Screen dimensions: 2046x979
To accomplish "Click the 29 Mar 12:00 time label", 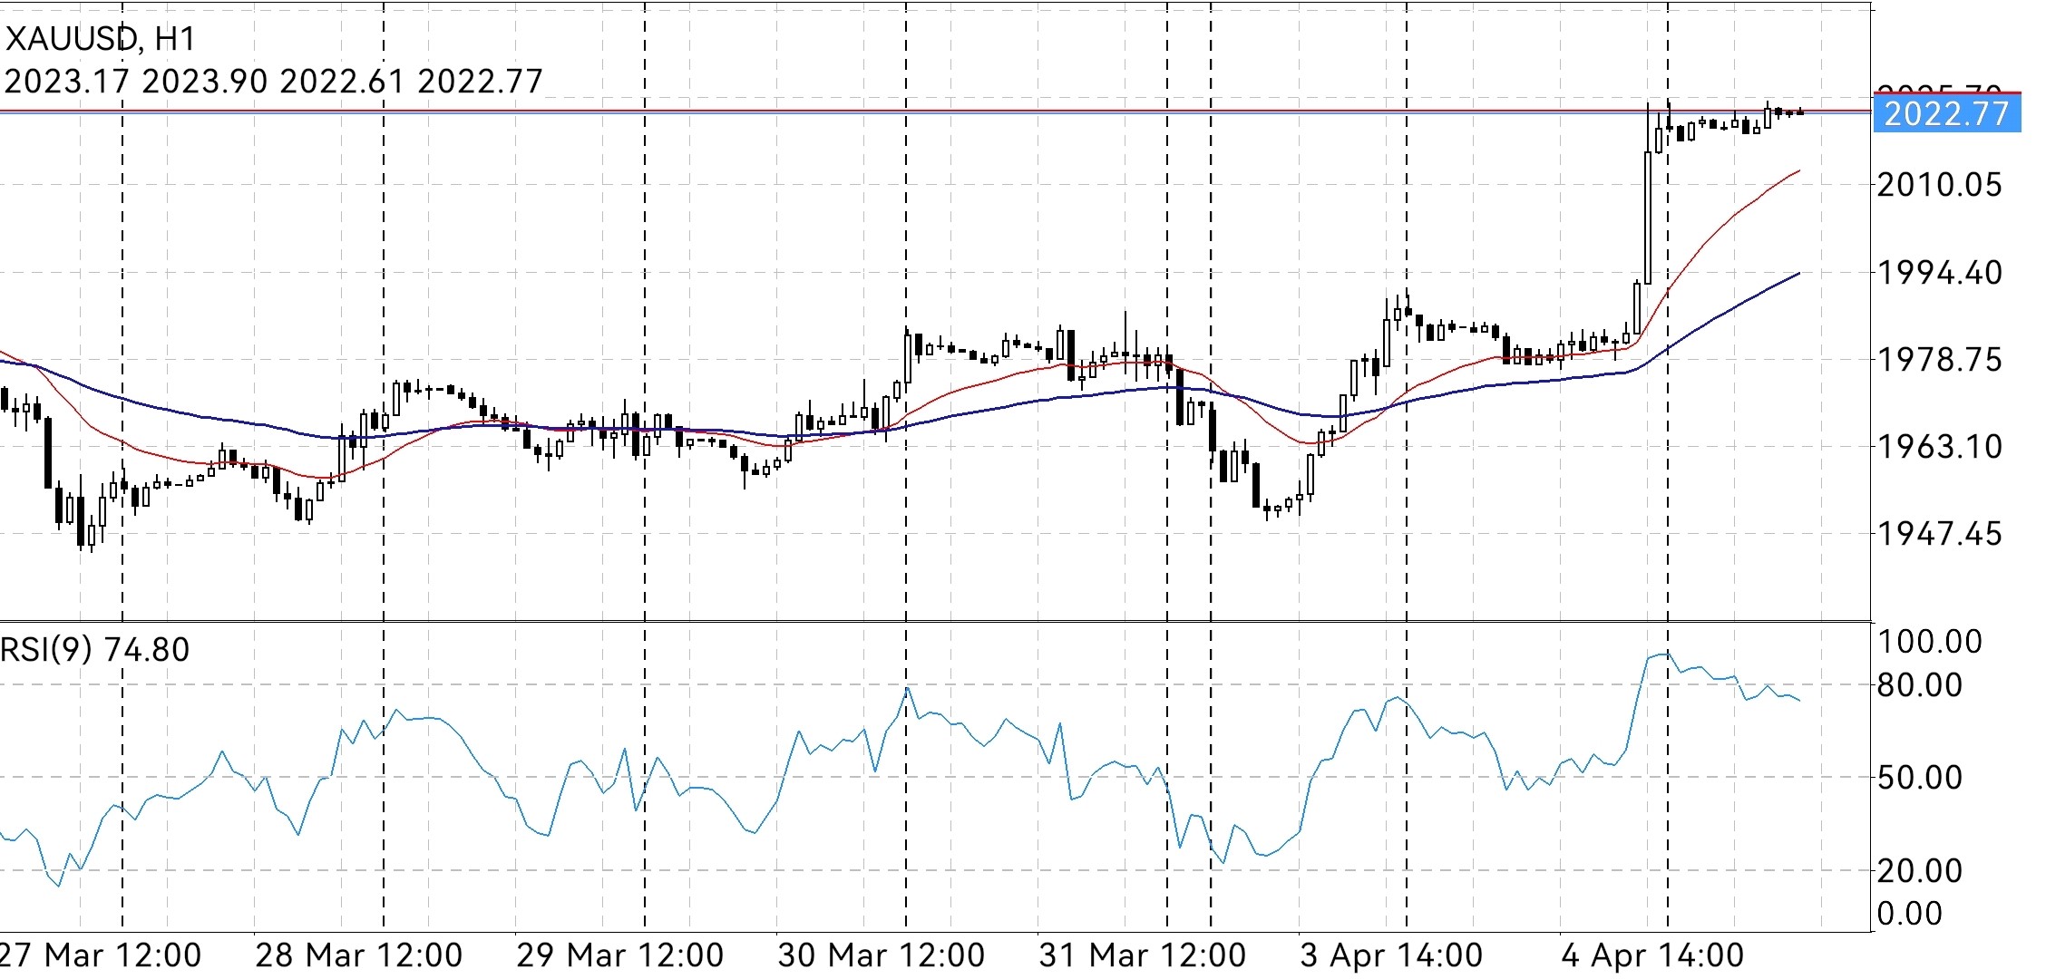I will (x=620, y=955).
